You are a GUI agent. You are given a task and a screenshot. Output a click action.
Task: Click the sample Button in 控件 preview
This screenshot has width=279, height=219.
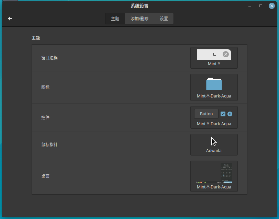point(206,114)
